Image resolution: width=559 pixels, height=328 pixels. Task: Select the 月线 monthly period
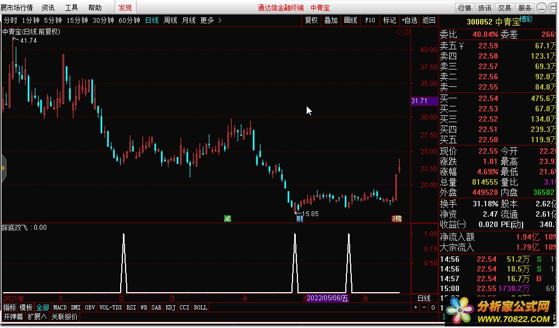pyautogui.click(x=189, y=21)
